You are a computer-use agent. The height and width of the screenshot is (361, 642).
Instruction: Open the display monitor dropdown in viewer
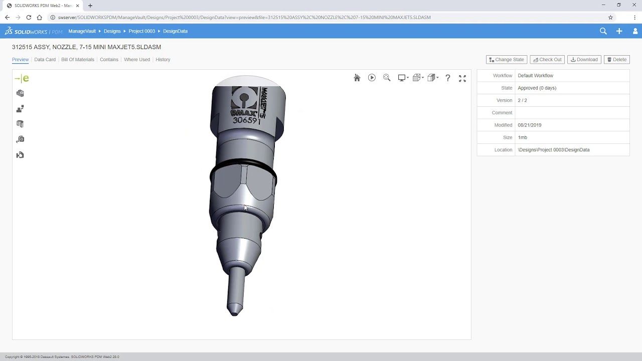click(x=403, y=78)
